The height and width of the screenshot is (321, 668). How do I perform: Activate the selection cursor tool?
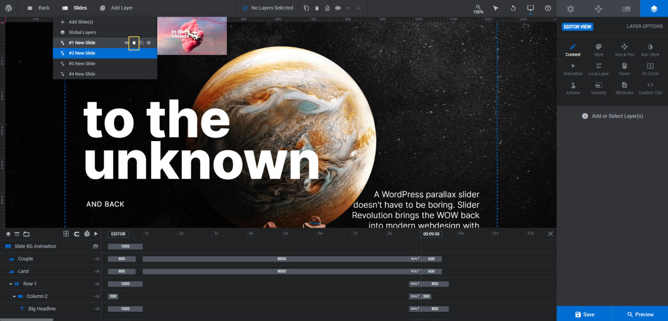click(x=496, y=8)
